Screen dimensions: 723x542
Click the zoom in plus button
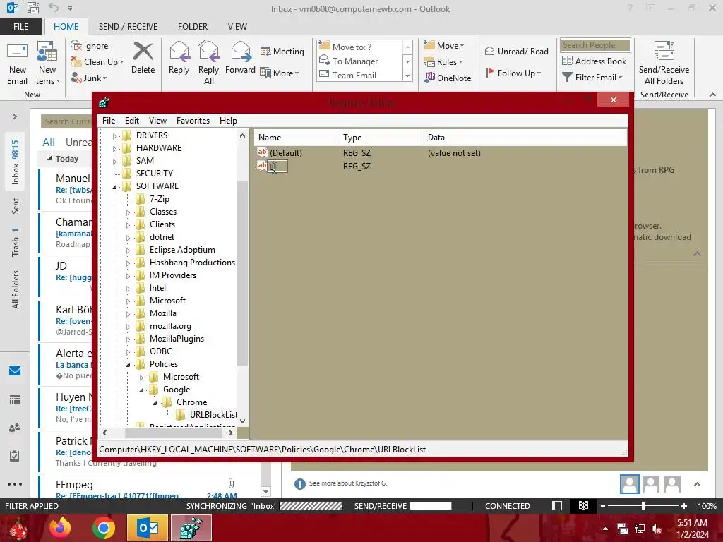point(683,505)
